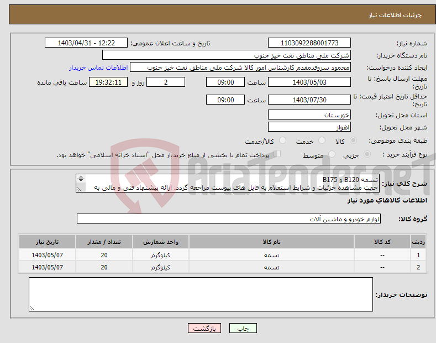Click تسمه in table row 2
The image size is (436, 343).
click(272, 267)
